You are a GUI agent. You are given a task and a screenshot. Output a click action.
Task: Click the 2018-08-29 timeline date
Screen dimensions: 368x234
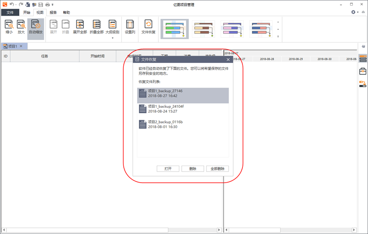pos(296,59)
